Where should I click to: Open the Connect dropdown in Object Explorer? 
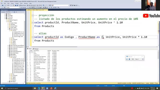click(x=3, y=12)
